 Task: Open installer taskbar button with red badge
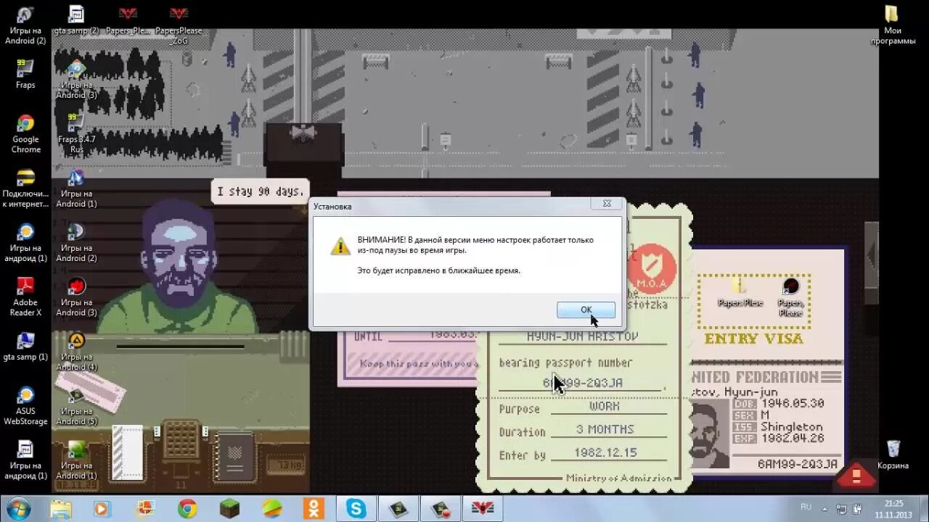pos(441,509)
